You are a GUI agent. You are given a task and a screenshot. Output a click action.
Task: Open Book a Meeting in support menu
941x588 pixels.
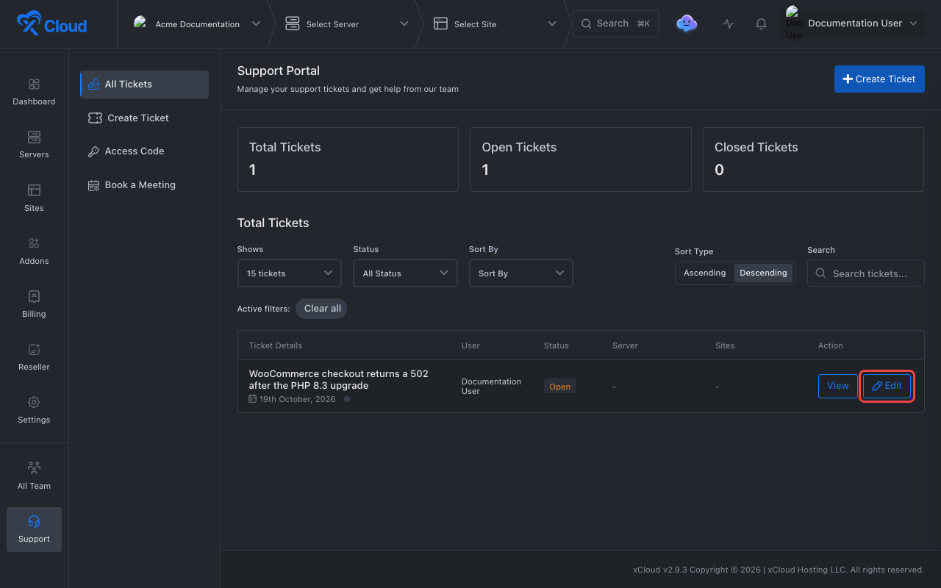tap(144, 185)
